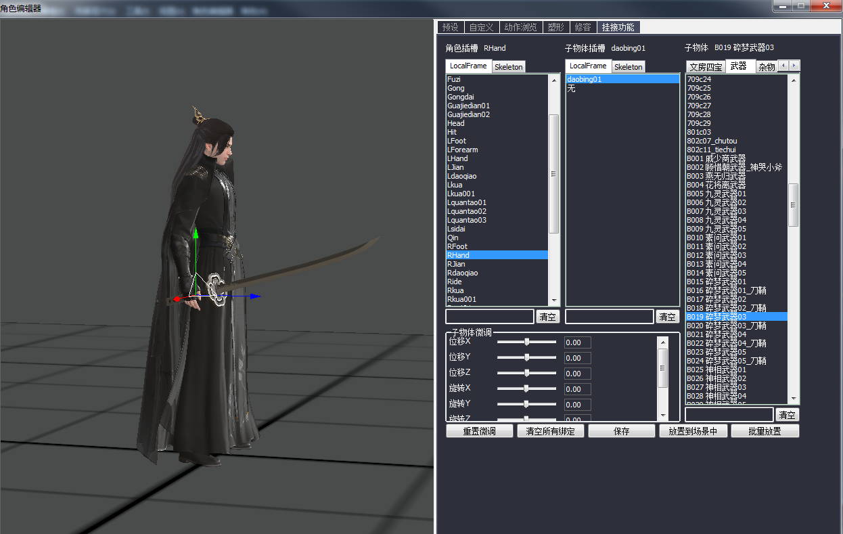
Task: Click the 位移Y value field
Action: pyautogui.click(x=578, y=358)
